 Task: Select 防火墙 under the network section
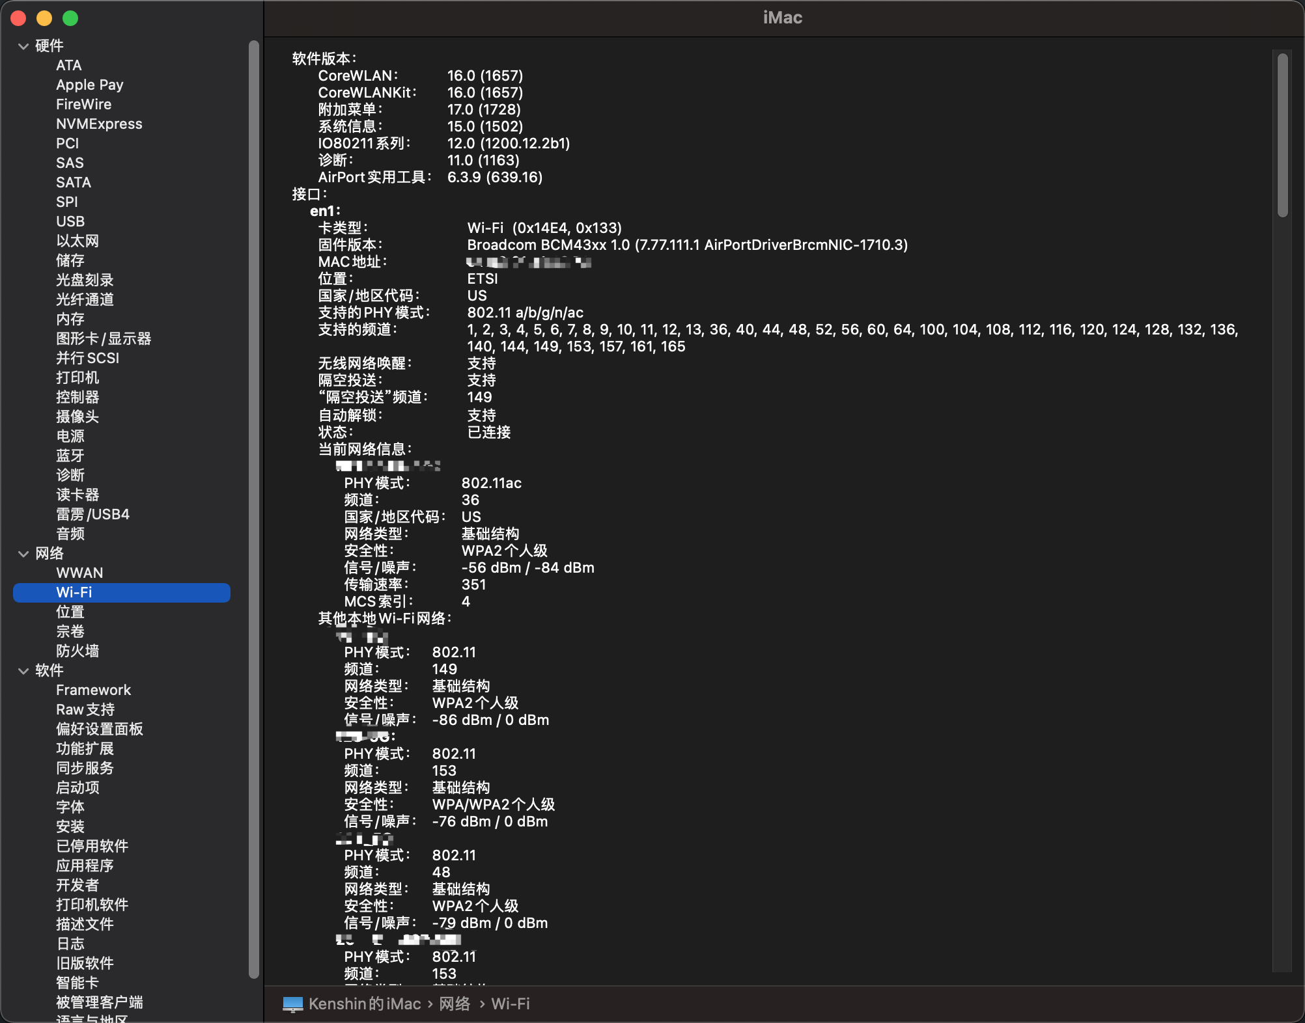click(77, 651)
